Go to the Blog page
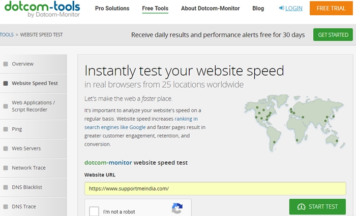The image size is (356, 216). point(258,9)
